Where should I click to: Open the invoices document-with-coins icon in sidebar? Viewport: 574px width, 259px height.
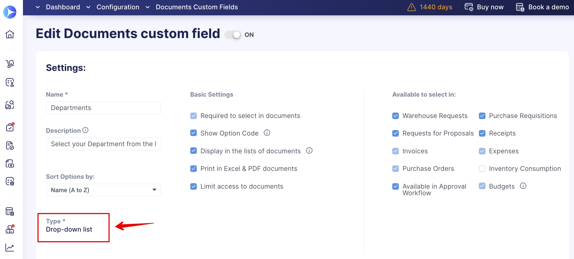pyautogui.click(x=10, y=163)
